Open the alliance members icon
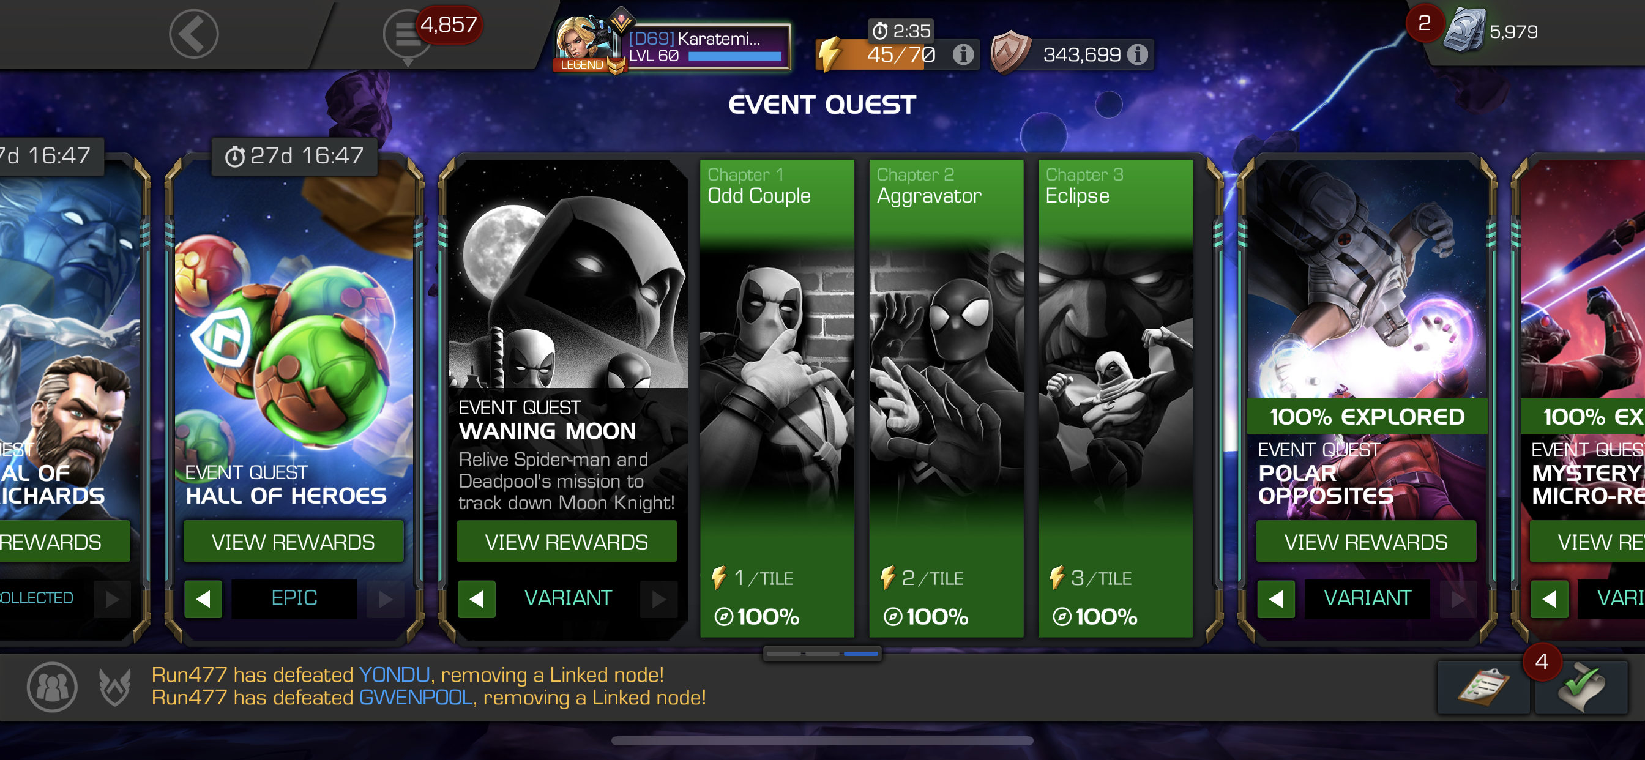1645x760 pixels. [53, 687]
